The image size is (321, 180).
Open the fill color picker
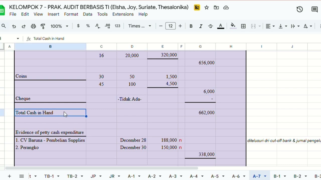click(233, 26)
